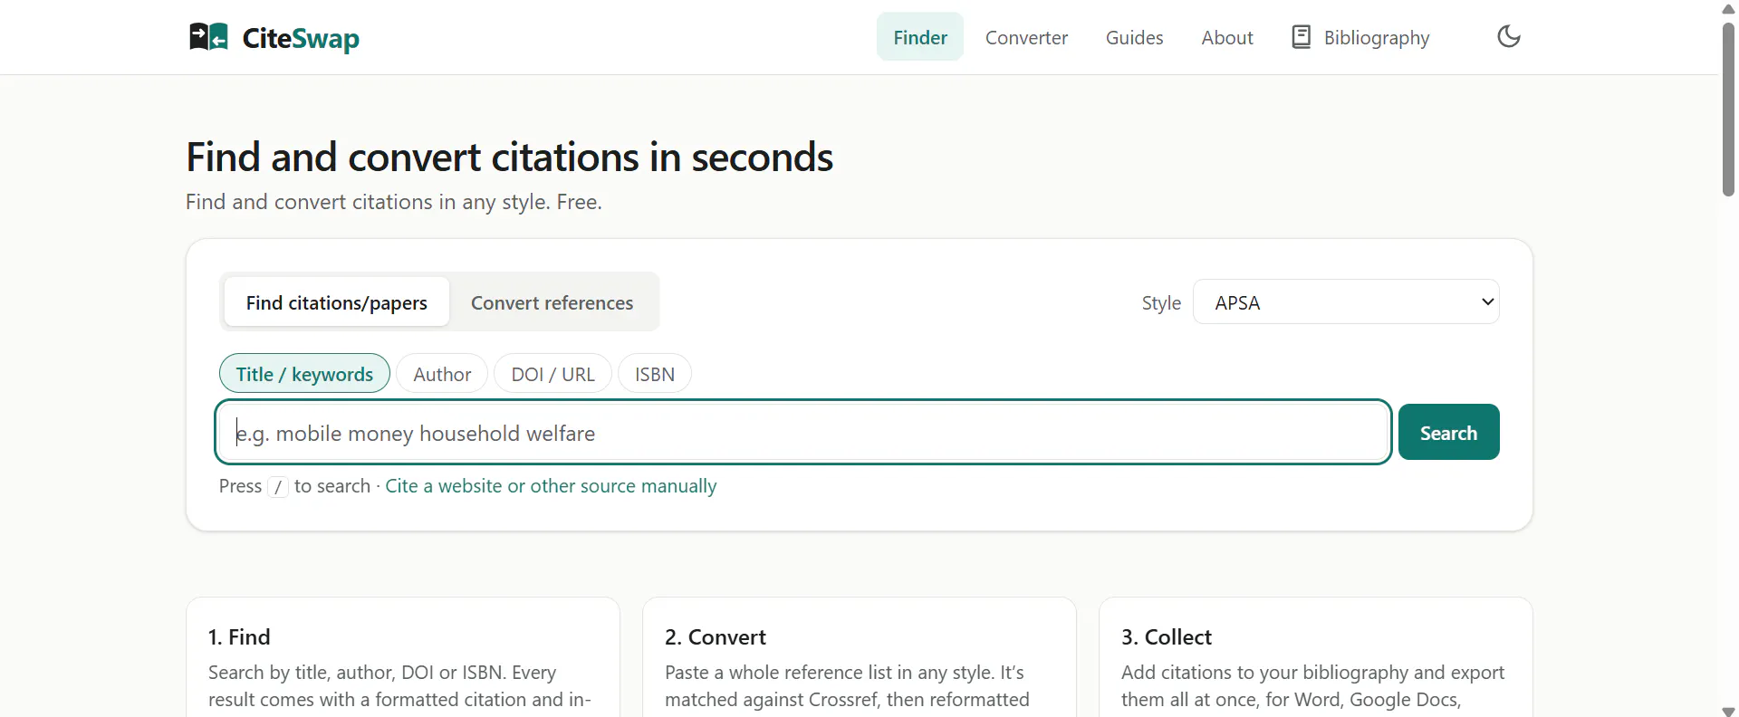The image size is (1739, 717).
Task: Open the About nav link
Action: 1227,37
